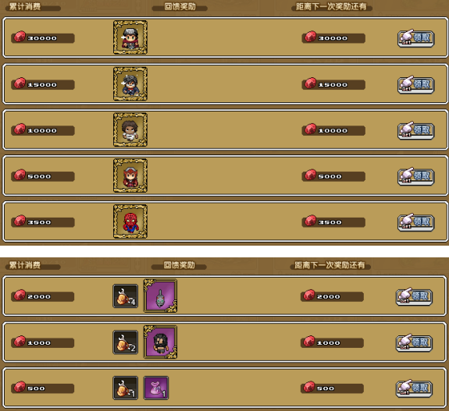Select the gray-haired hero in blue suit
Screen dimensions: 449x411
pos(130,83)
